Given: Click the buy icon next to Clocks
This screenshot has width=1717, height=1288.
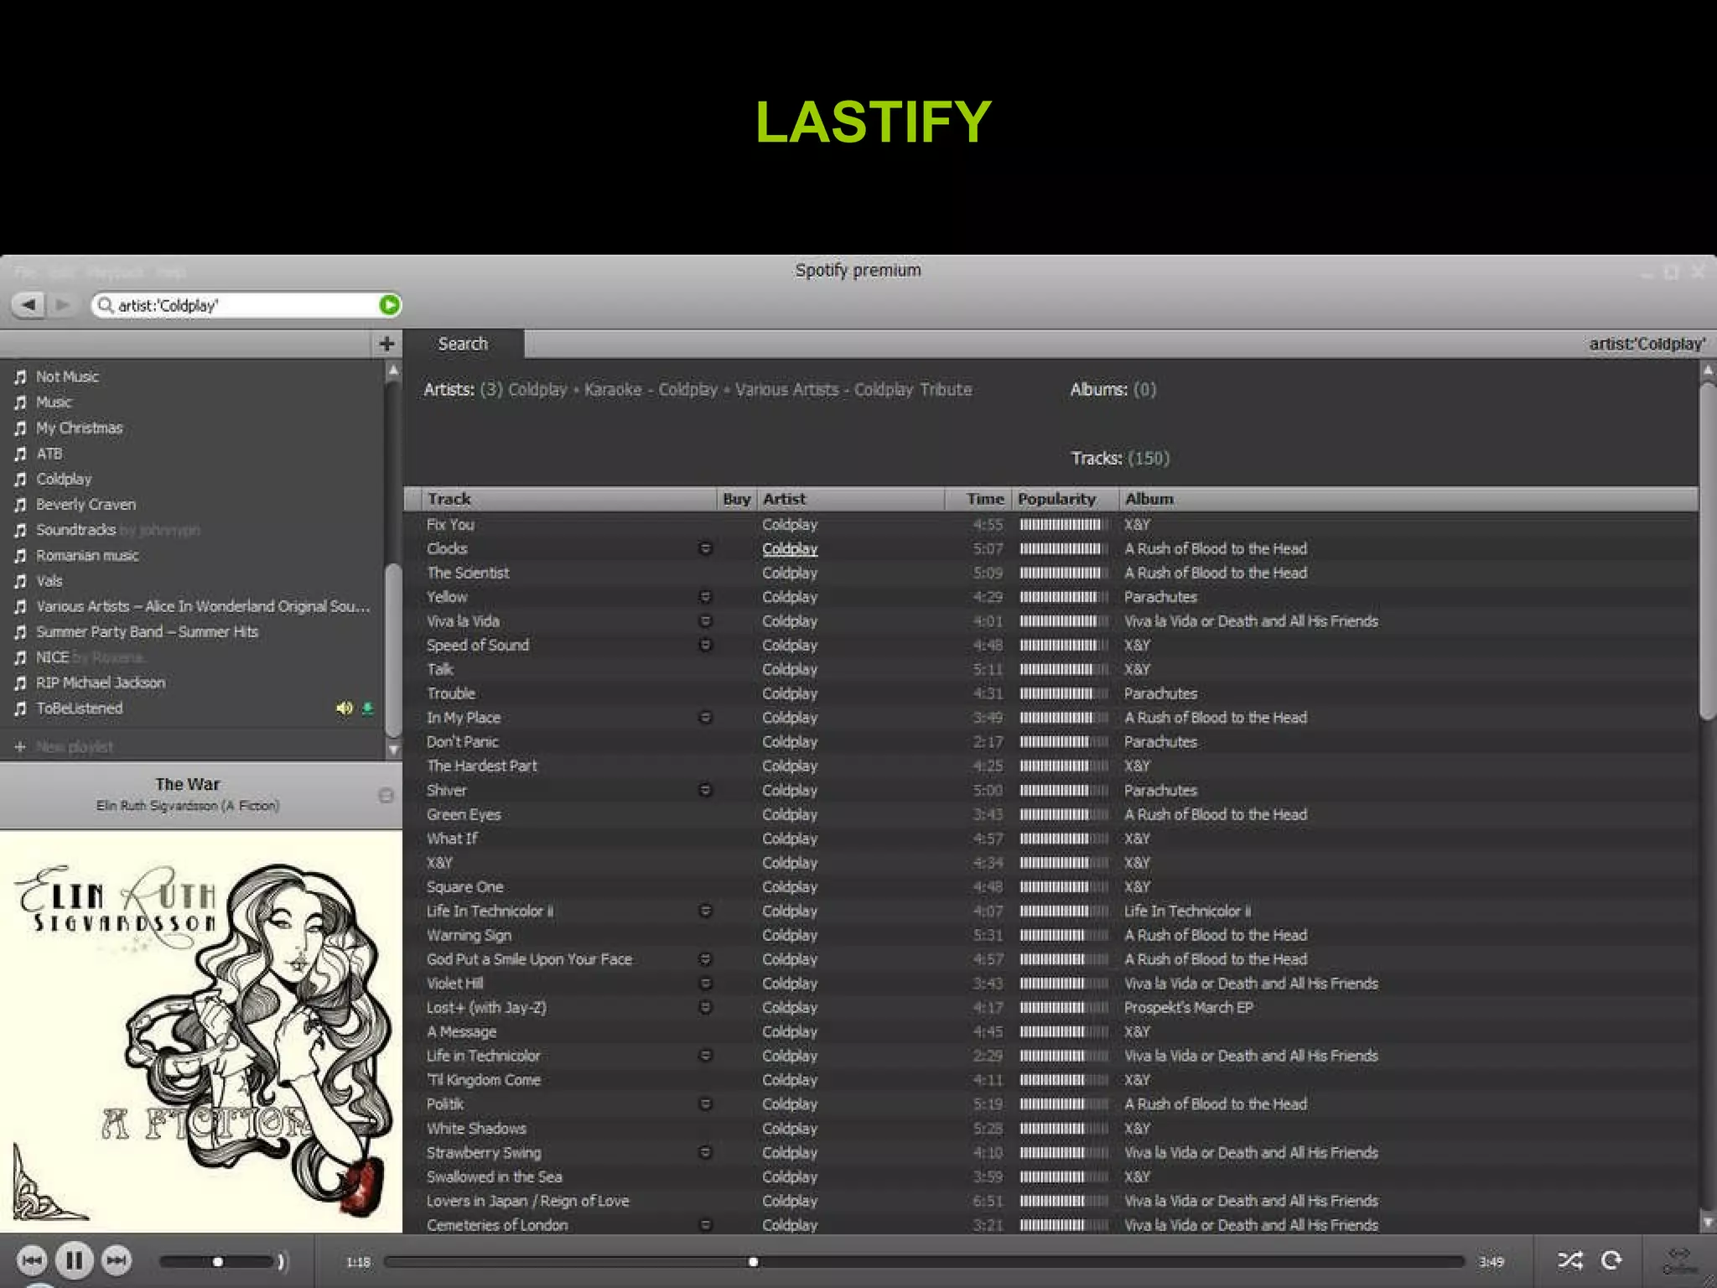Looking at the screenshot, I should 705,548.
